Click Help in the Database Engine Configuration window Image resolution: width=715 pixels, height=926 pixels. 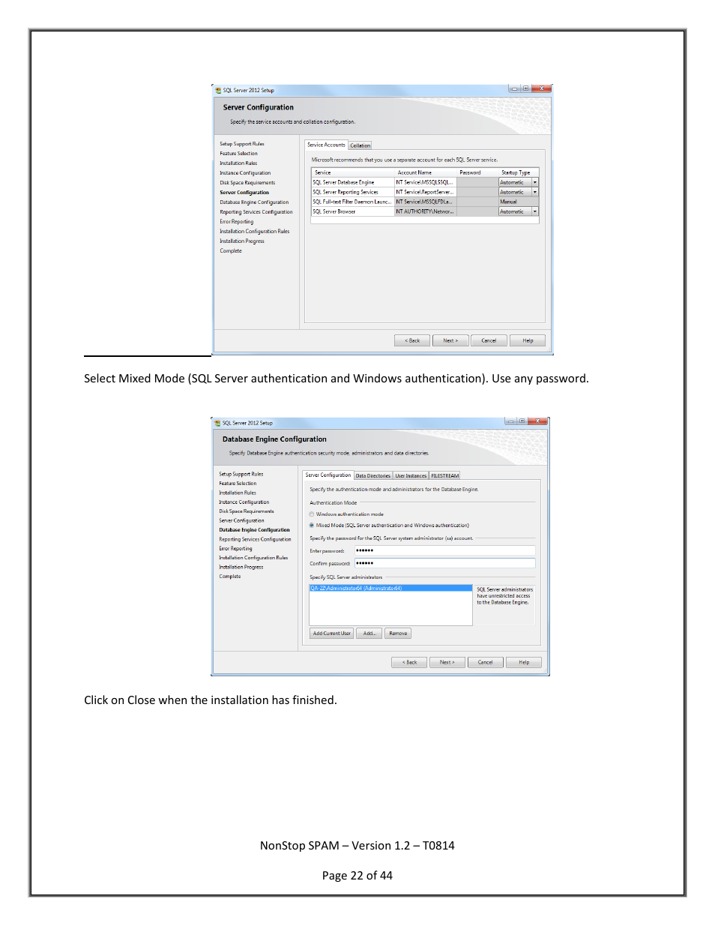[524, 662]
